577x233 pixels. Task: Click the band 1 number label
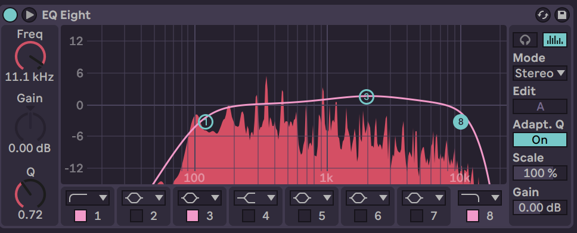98,216
